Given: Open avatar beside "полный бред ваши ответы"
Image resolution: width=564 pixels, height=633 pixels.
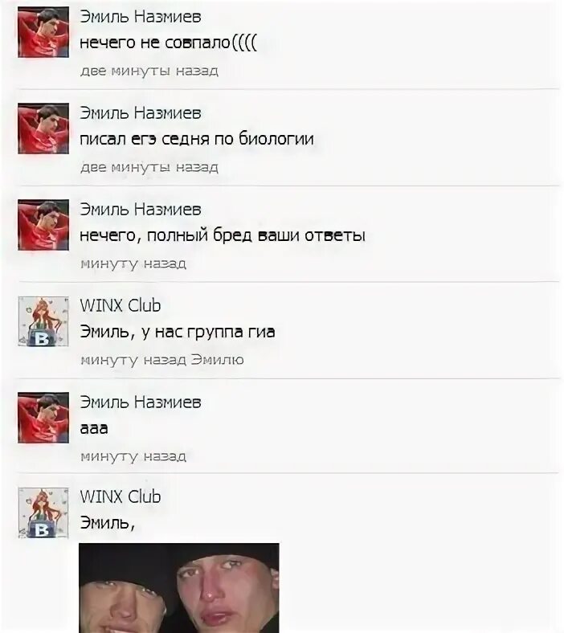Looking at the screenshot, I should 43,225.
